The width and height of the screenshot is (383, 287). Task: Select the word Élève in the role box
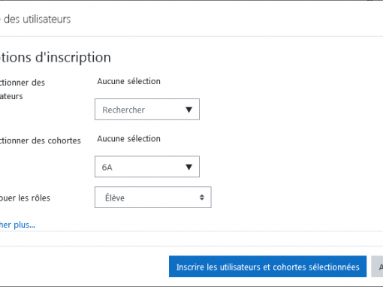(x=115, y=198)
